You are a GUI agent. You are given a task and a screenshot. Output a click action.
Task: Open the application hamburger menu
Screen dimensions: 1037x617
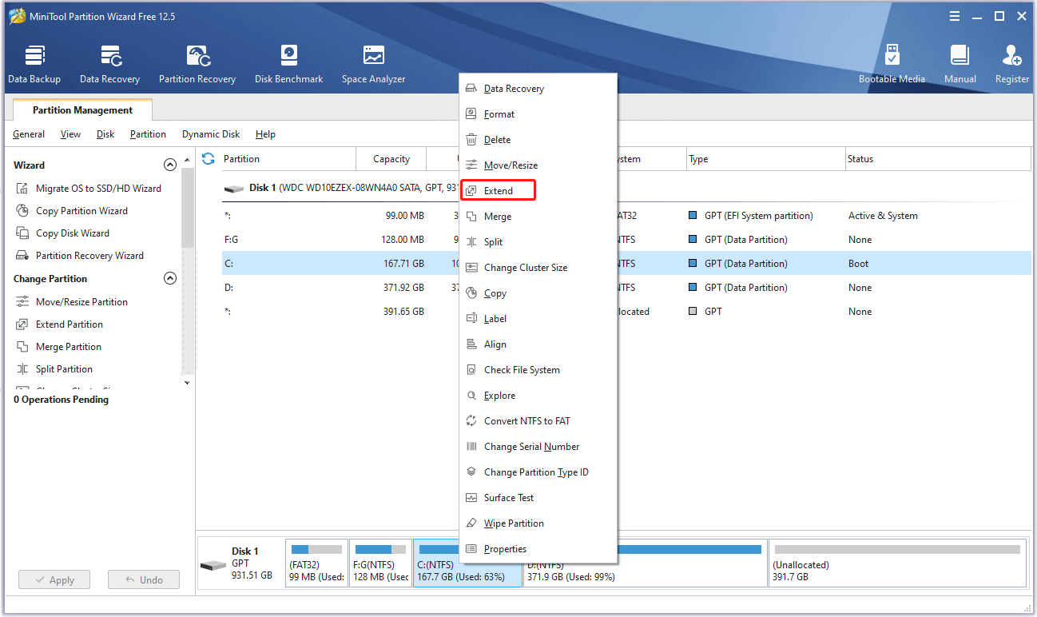click(x=956, y=16)
